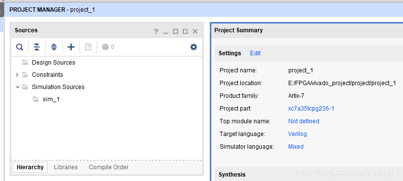
Task: Switch to the Compile Order tab
Action: click(109, 167)
